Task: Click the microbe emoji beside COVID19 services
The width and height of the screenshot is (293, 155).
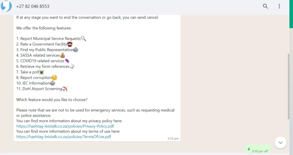Action: [67, 61]
